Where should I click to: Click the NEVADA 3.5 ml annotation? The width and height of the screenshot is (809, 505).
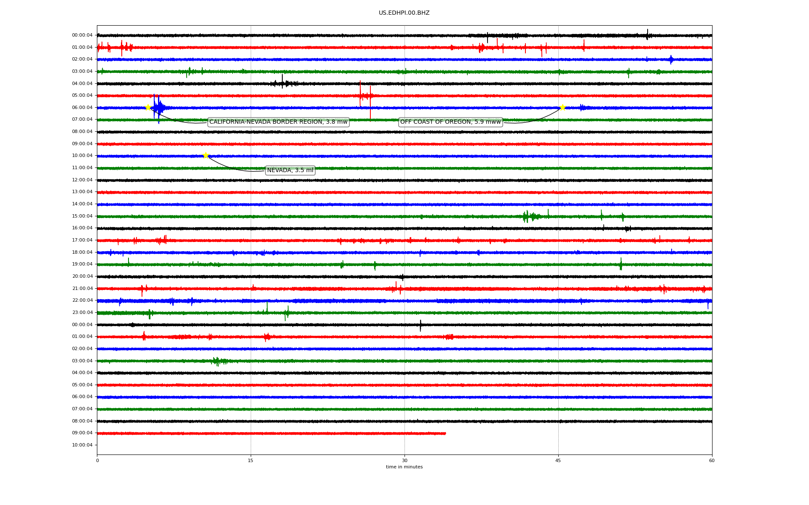(290, 170)
